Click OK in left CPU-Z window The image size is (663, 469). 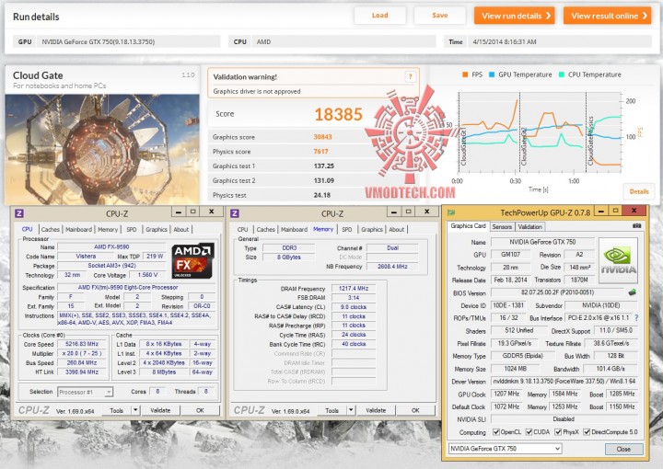(x=200, y=410)
